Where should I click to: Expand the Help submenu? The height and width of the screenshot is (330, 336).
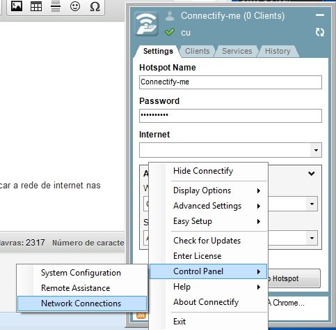208,287
